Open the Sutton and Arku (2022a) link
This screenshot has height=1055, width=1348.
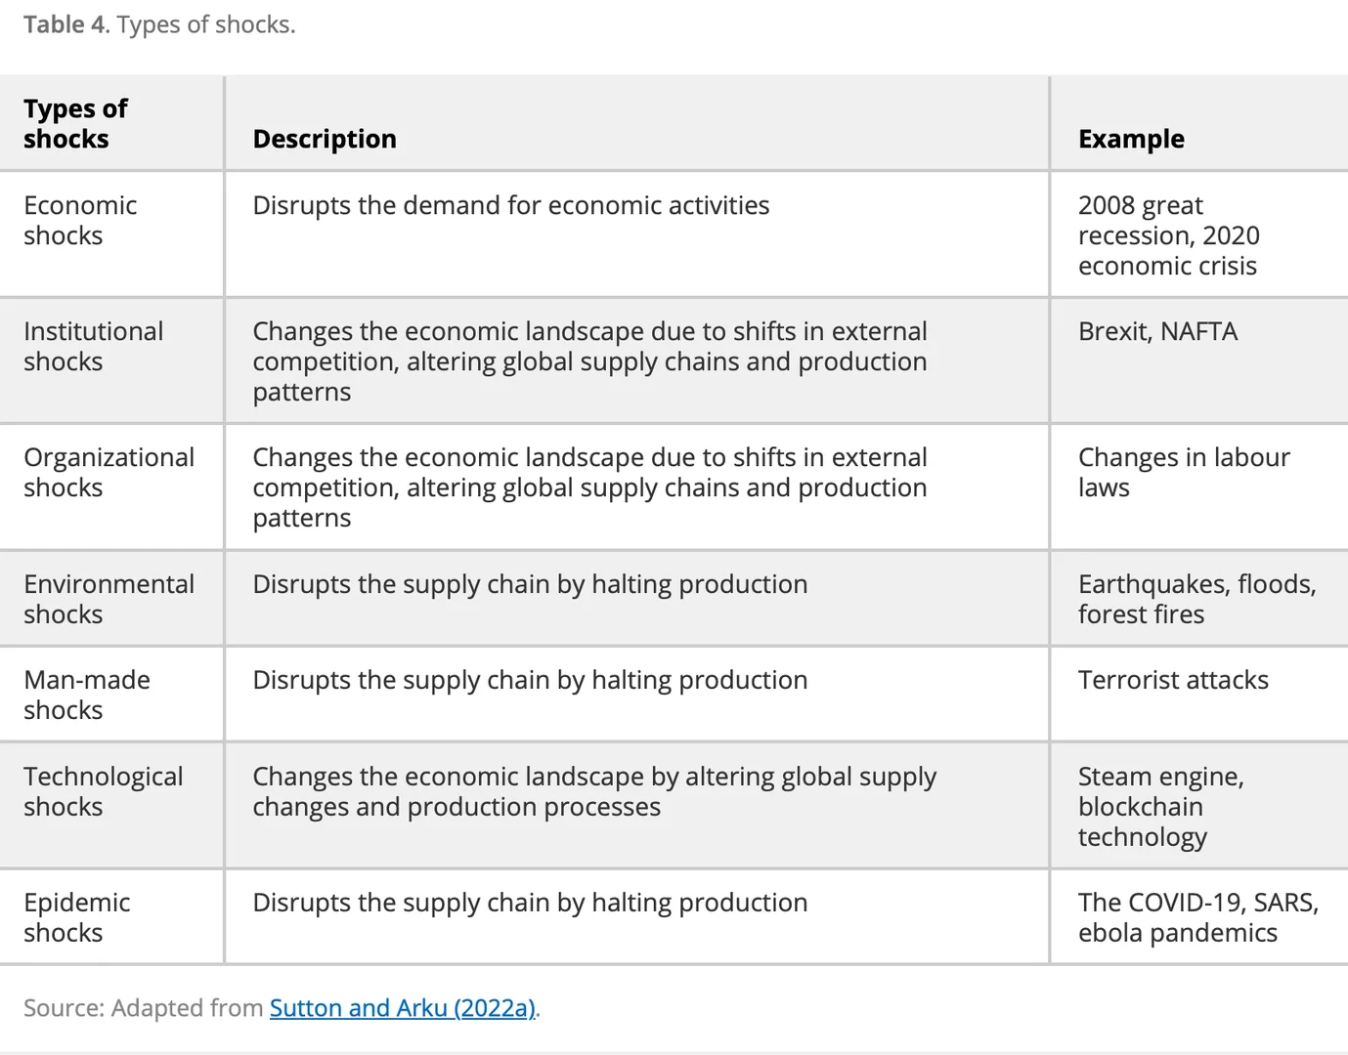pos(402,1008)
